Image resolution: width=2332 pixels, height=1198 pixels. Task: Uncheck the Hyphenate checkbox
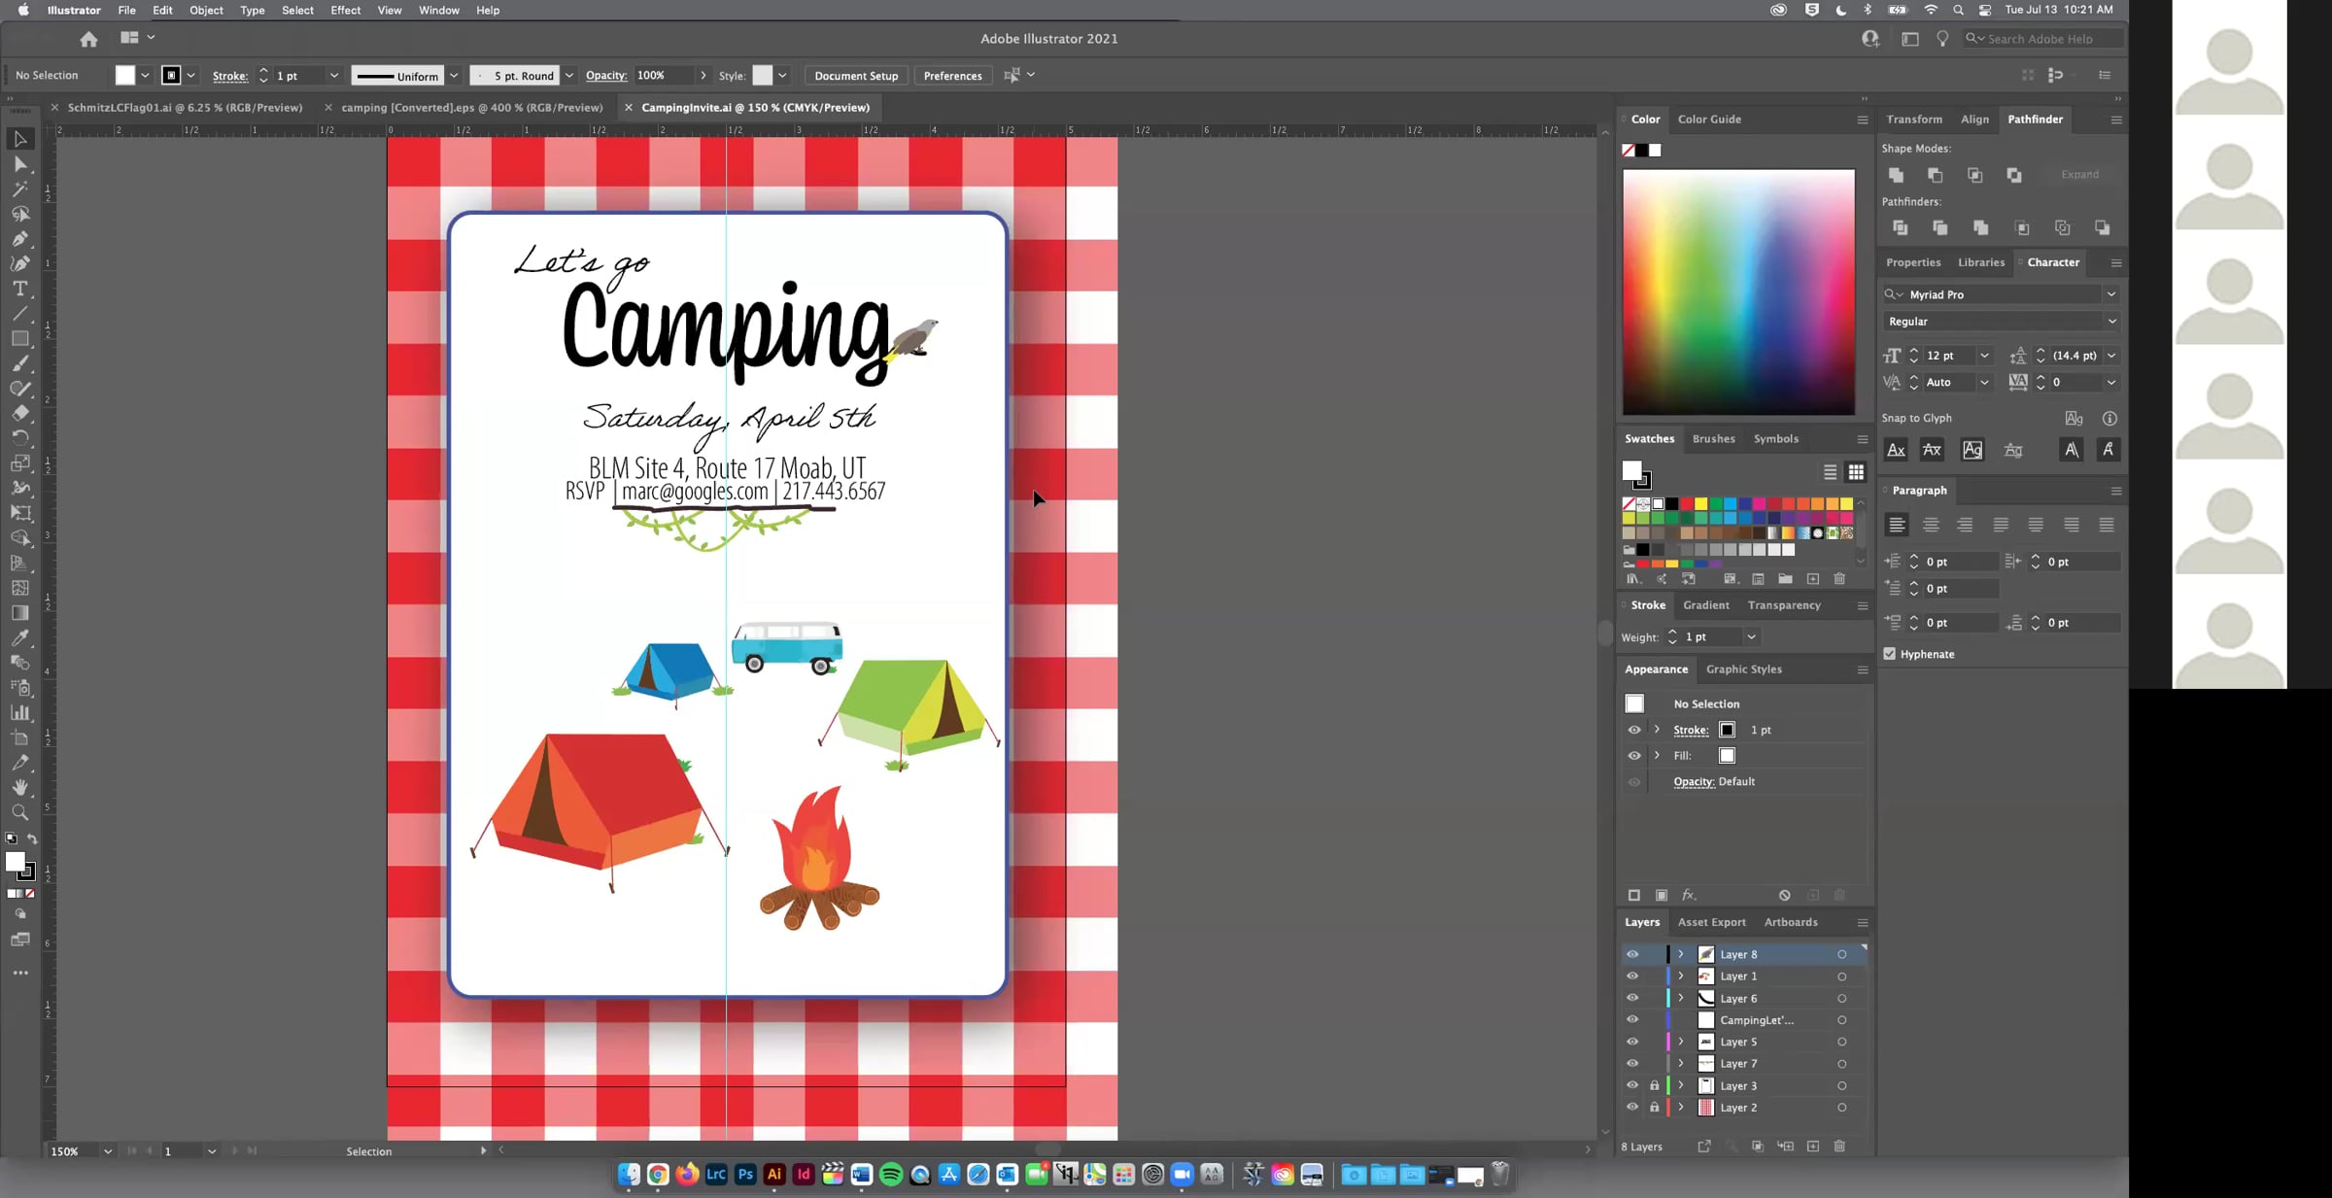tap(1890, 654)
